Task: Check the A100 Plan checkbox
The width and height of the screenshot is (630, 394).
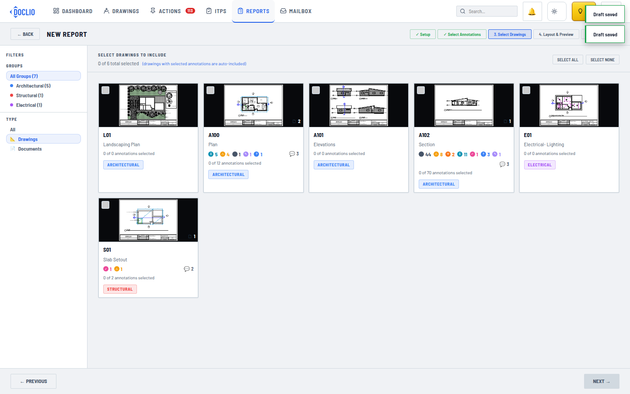Action: coord(210,90)
